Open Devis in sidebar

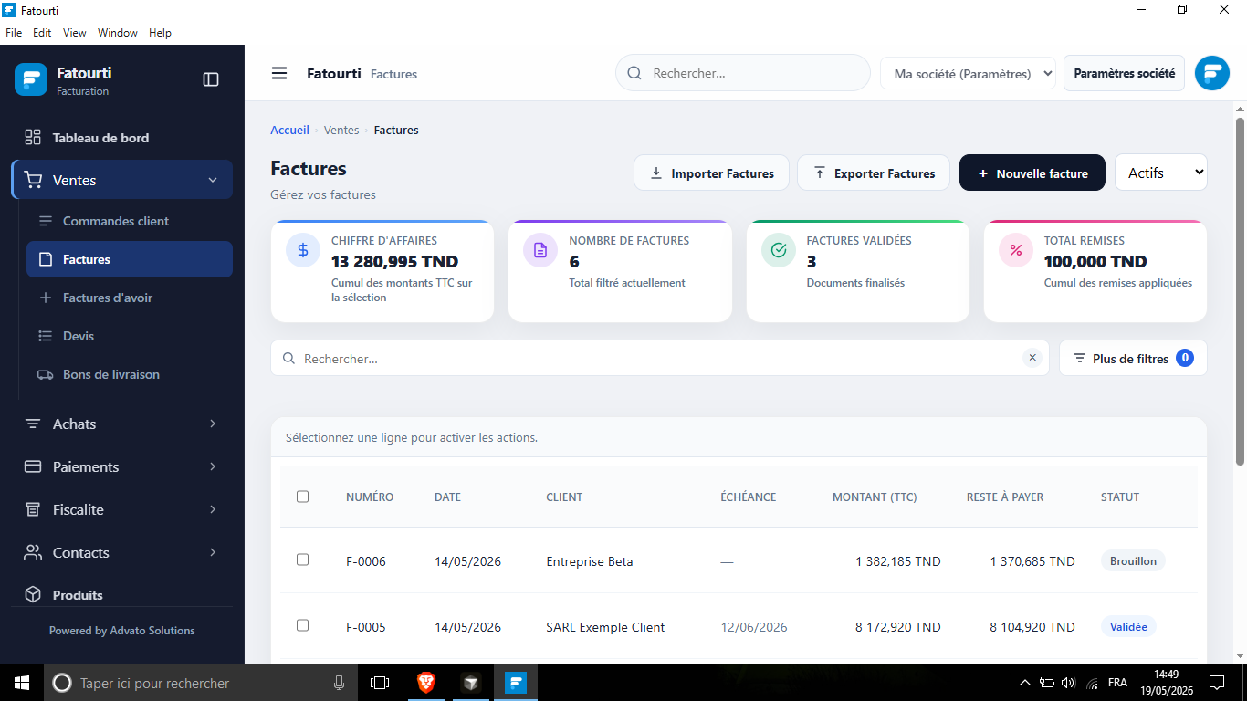coord(130,336)
